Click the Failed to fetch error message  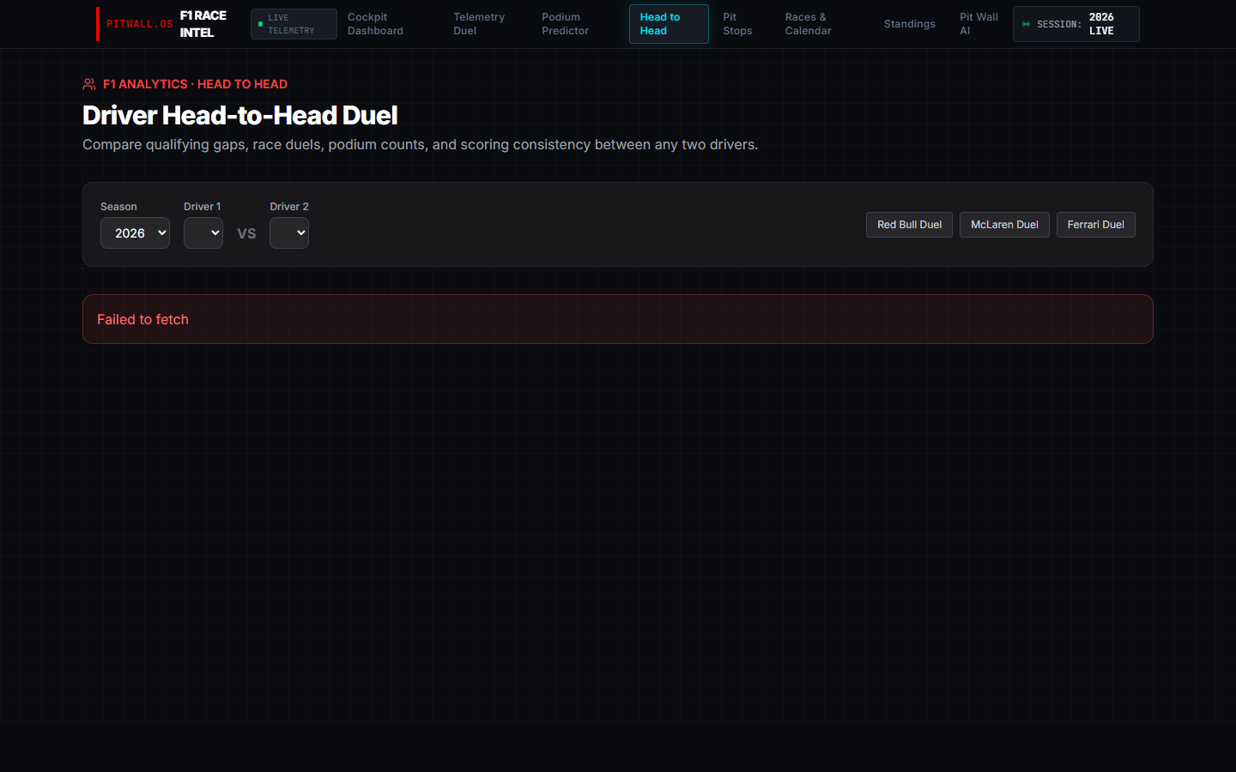click(142, 319)
